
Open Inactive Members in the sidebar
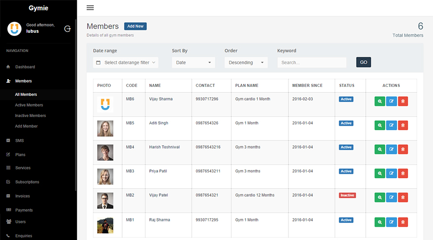pyautogui.click(x=30, y=116)
